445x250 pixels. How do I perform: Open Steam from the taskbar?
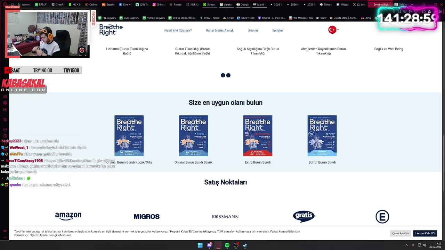(x=245, y=245)
